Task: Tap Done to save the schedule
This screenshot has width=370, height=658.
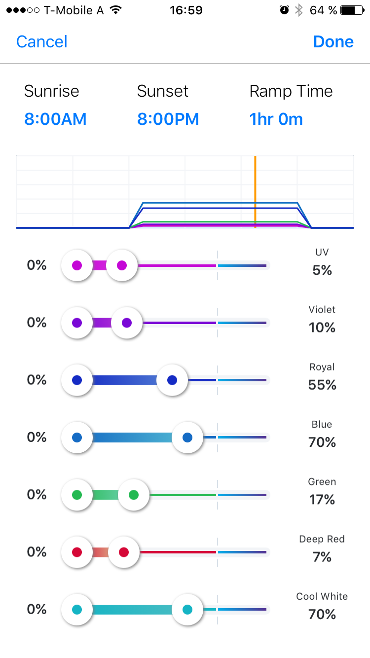Action: tap(333, 42)
